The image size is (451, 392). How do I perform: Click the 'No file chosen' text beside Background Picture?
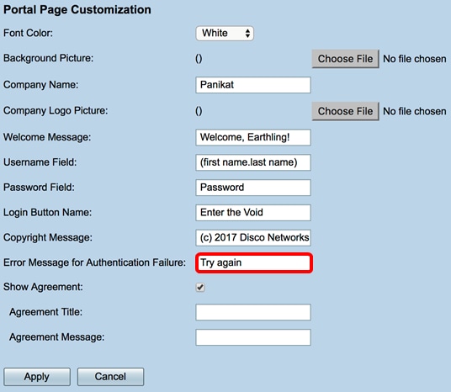point(415,59)
